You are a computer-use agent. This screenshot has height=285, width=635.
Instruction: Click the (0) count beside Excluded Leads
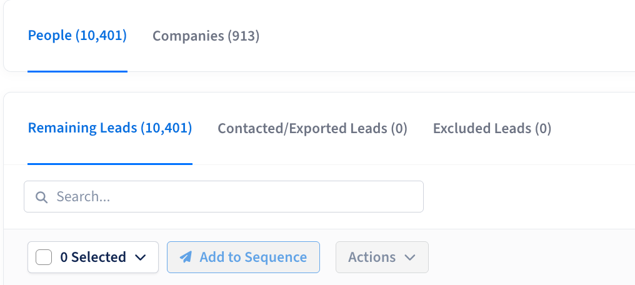(543, 129)
